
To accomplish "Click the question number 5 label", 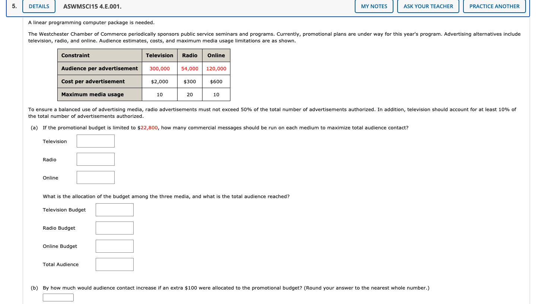I will pos(13,6).
